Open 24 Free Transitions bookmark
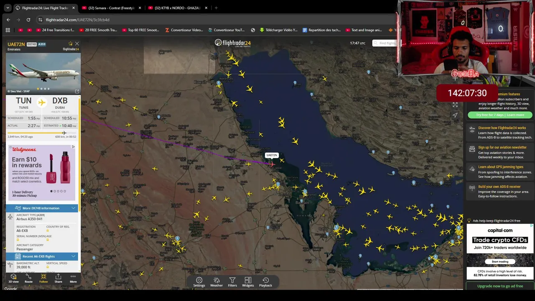This screenshot has width=535, height=301. [55, 30]
